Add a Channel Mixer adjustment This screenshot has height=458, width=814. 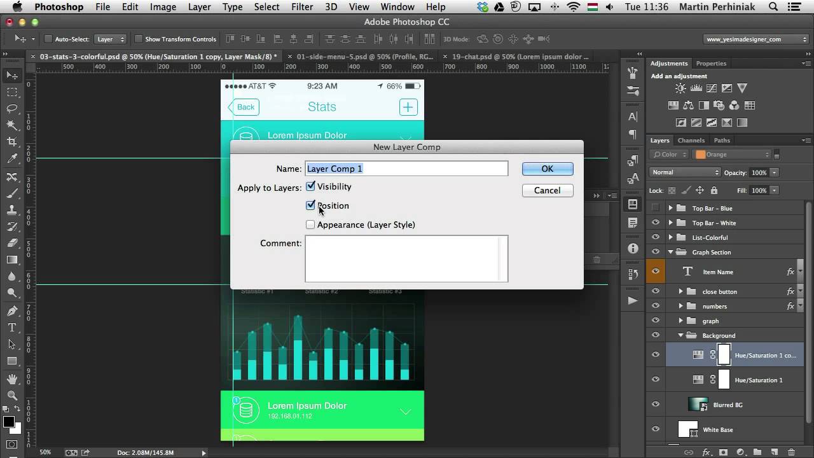[x=735, y=106]
